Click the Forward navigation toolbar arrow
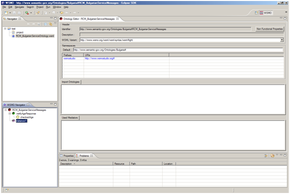290x194 pixels. (x=74, y=13)
